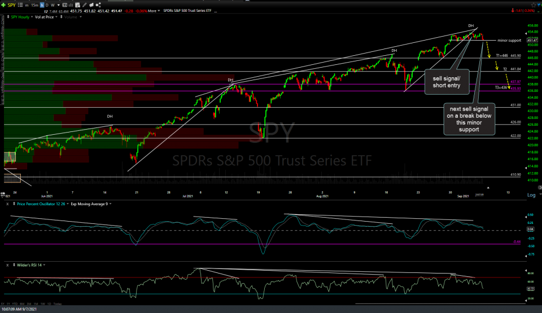Viewport: 542px width, 313px height.
Task: Select the 1M range button
Action: coord(36,304)
